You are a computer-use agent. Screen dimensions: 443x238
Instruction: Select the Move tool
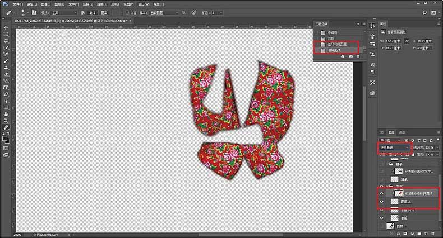(6, 28)
